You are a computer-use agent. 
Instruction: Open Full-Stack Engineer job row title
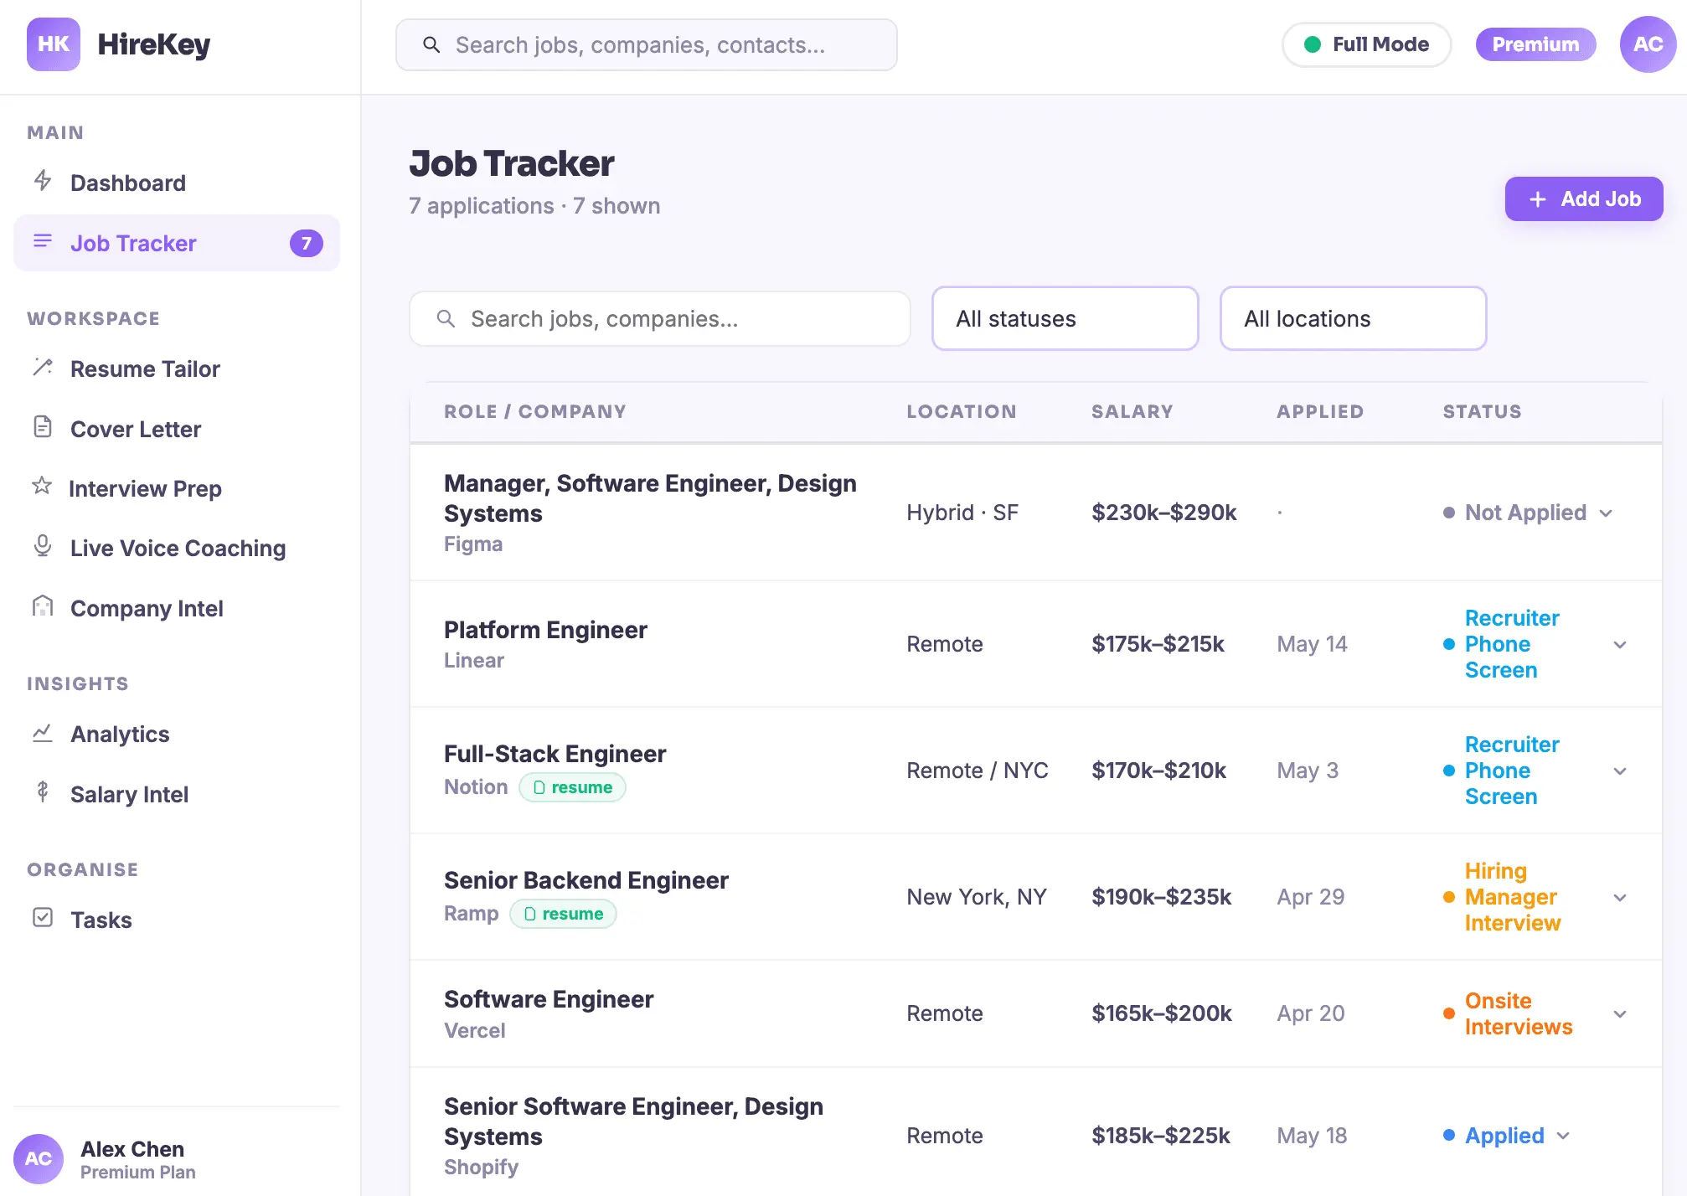coord(555,754)
